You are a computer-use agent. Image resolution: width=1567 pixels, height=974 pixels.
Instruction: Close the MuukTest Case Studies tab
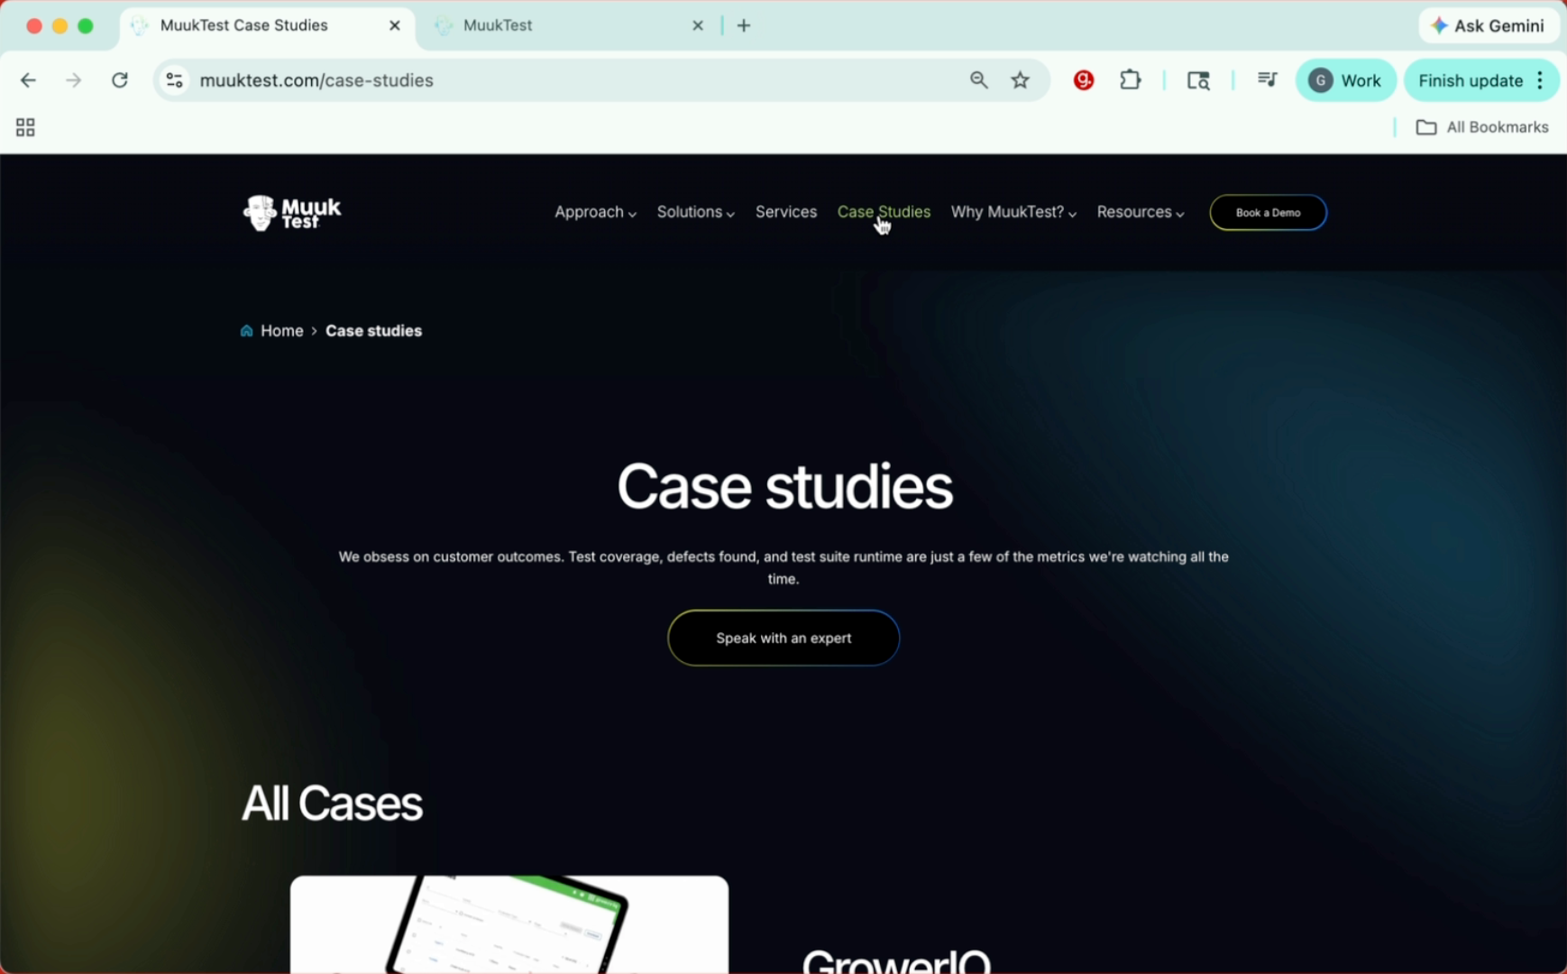point(395,25)
